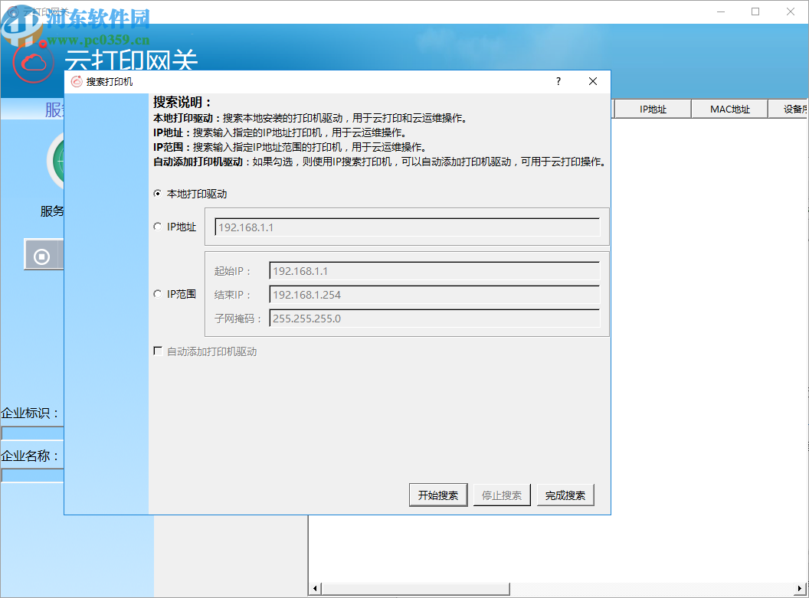
Task: Click the 停止搜索 button
Action: click(x=502, y=495)
